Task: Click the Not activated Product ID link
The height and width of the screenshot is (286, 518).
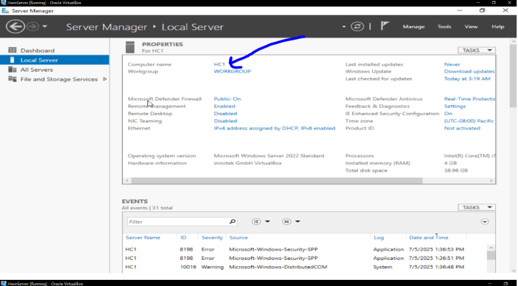Action: (x=462, y=128)
